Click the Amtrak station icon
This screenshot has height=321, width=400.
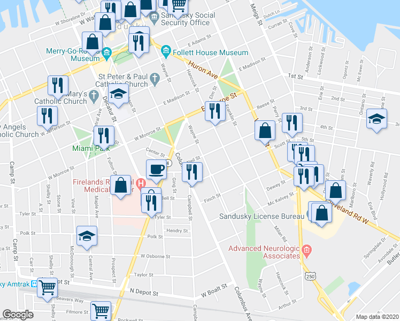(x=34, y=284)
